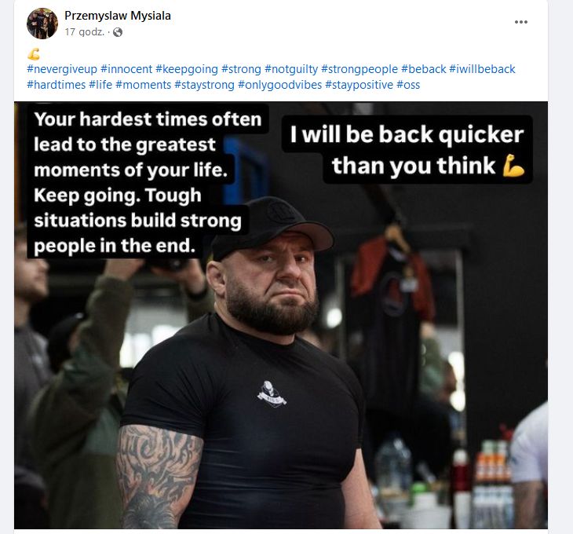This screenshot has height=534, width=573.
Task: Open the #beback hashtag
Action: point(424,69)
